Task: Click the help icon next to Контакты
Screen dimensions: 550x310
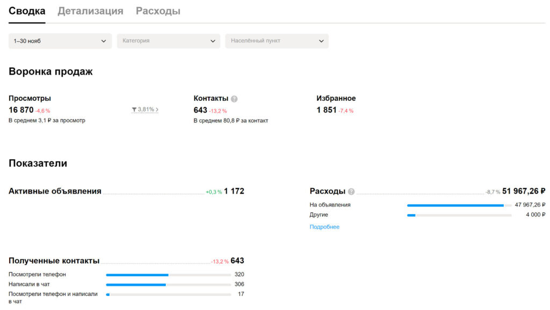Action: (x=234, y=99)
